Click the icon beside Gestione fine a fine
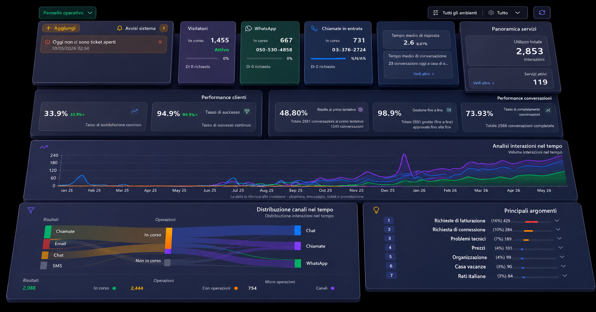The image size is (596, 312). [449, 110]
